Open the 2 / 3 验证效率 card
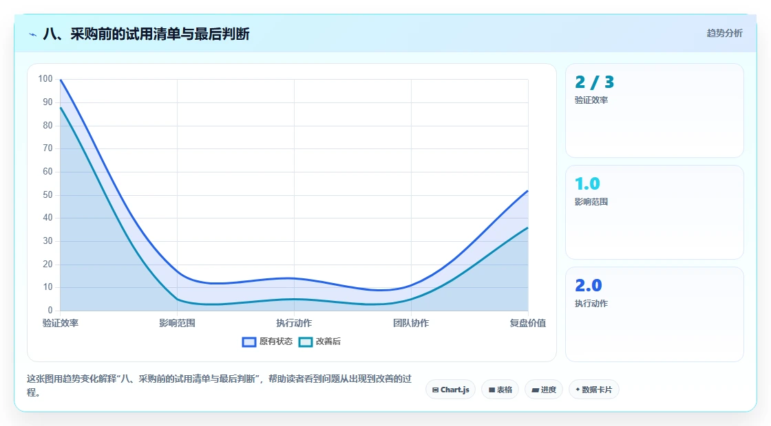The width and height of the screenshot is (771, 426). tap(655, 111)
